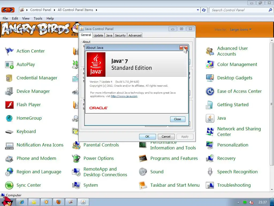Screen dimensions: 274x206
Task: Click Angry Birds start button
Action: pyautogui.click(x=7, y=201)
